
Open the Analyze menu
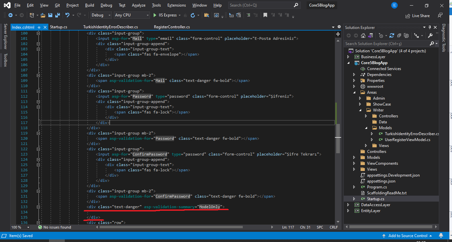click(138, 5)
